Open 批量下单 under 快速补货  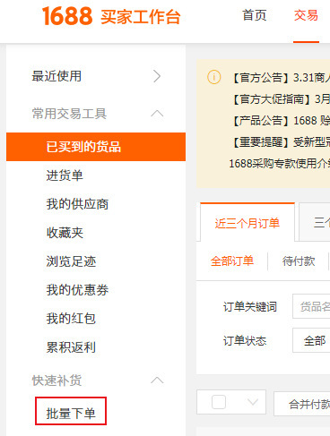(x=71, y=414)
